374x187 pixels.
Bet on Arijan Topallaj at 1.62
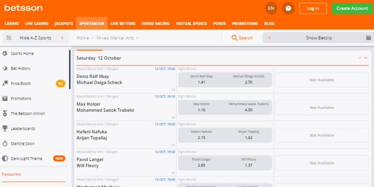[249, 135]
